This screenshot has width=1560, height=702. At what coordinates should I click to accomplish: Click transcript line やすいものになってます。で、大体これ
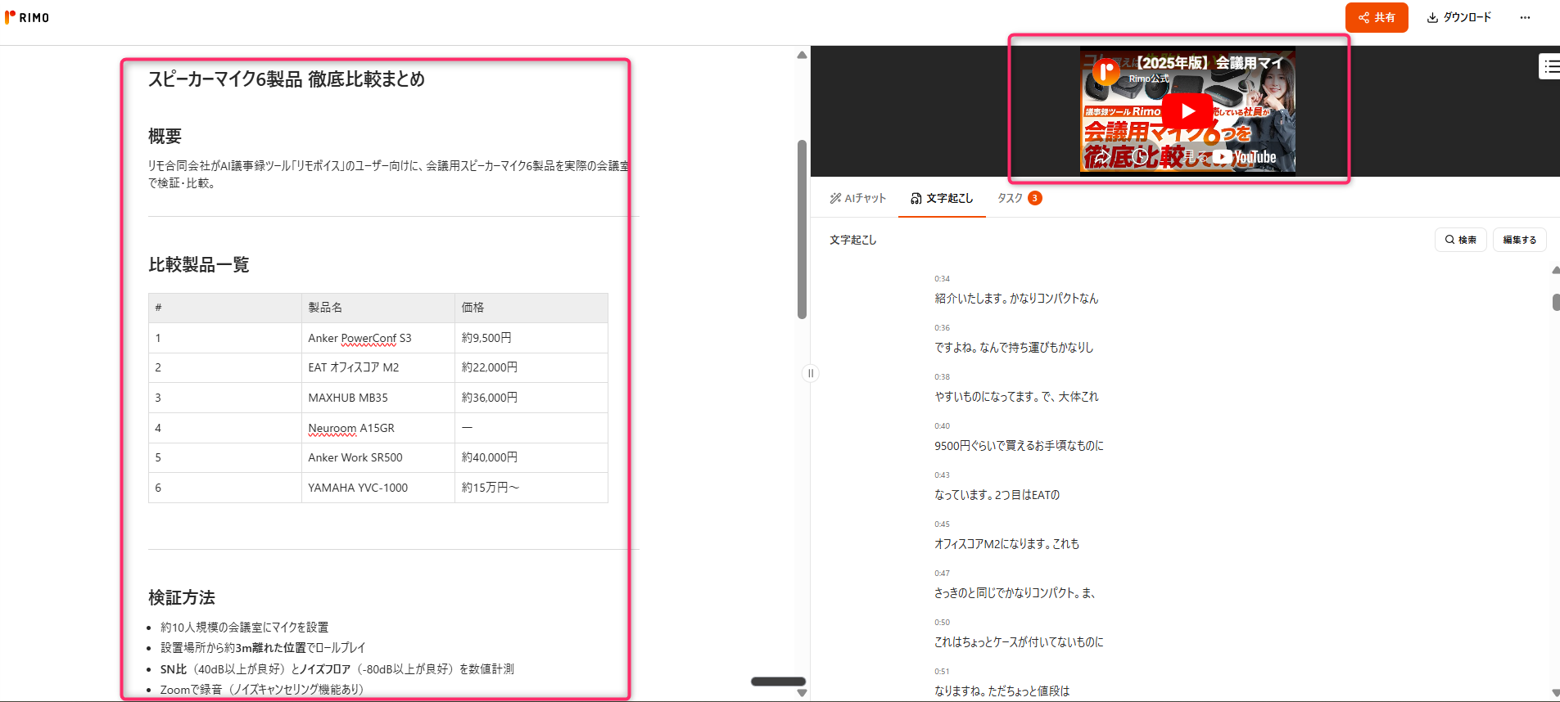click(x=1016, y=397)
